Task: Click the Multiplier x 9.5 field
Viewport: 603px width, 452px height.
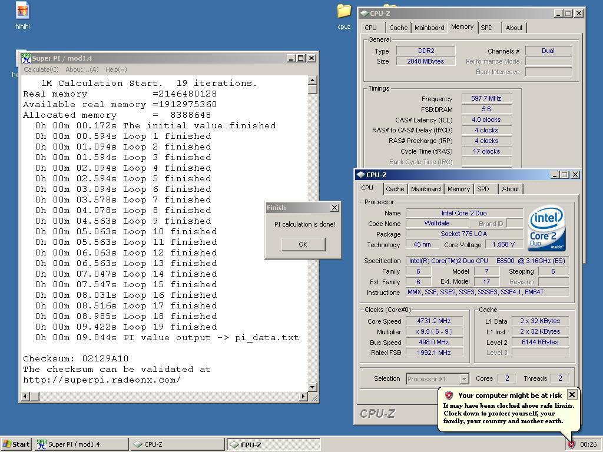Action: [x=434, y=331]
